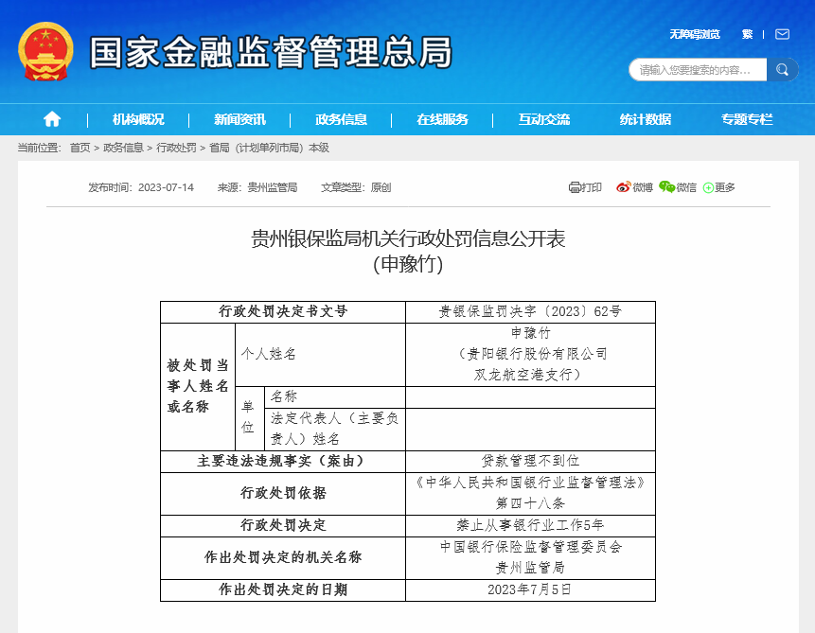Click the green plus 更多 icon

[708, 188]
